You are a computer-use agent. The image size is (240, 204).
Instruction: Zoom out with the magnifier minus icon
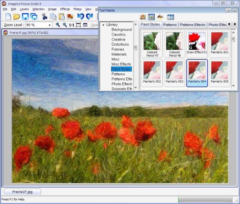(64, 25)
